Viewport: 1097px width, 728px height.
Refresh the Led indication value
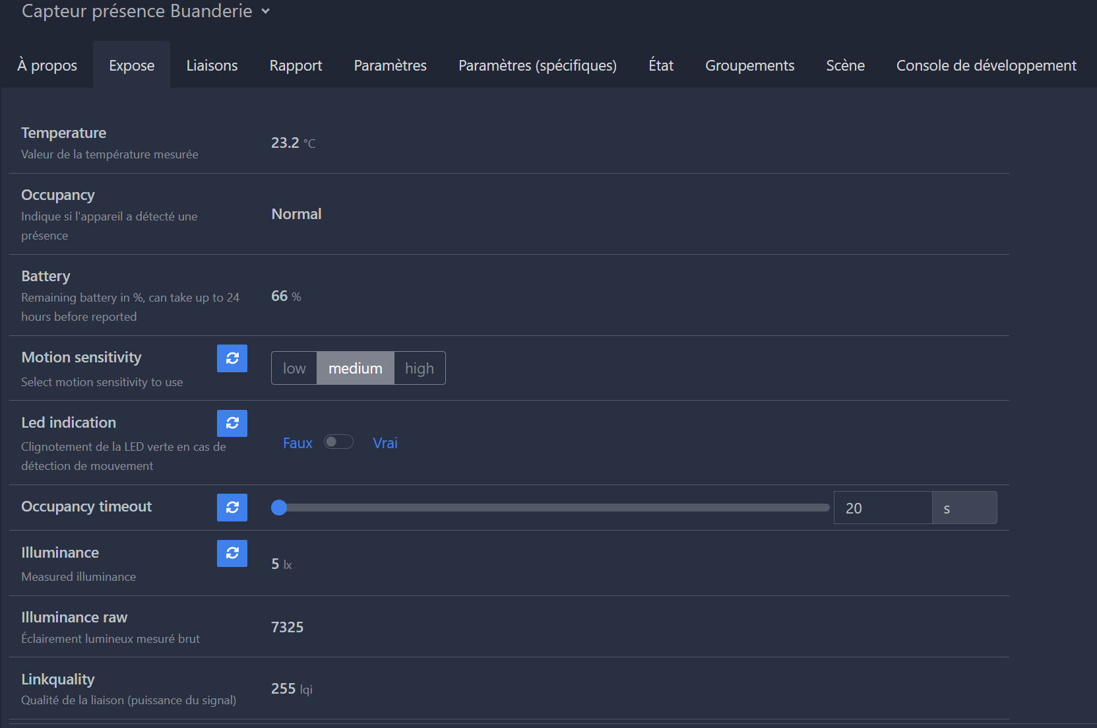[x=232, y=423]
